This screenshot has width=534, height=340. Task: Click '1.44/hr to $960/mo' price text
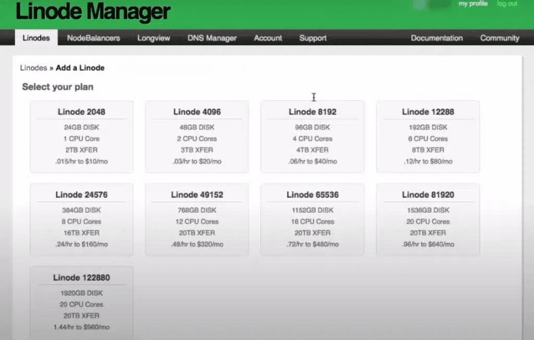[81, 327]
